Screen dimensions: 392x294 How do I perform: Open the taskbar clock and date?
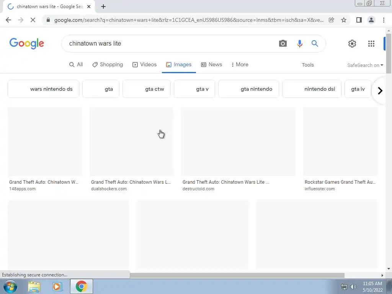372,287
